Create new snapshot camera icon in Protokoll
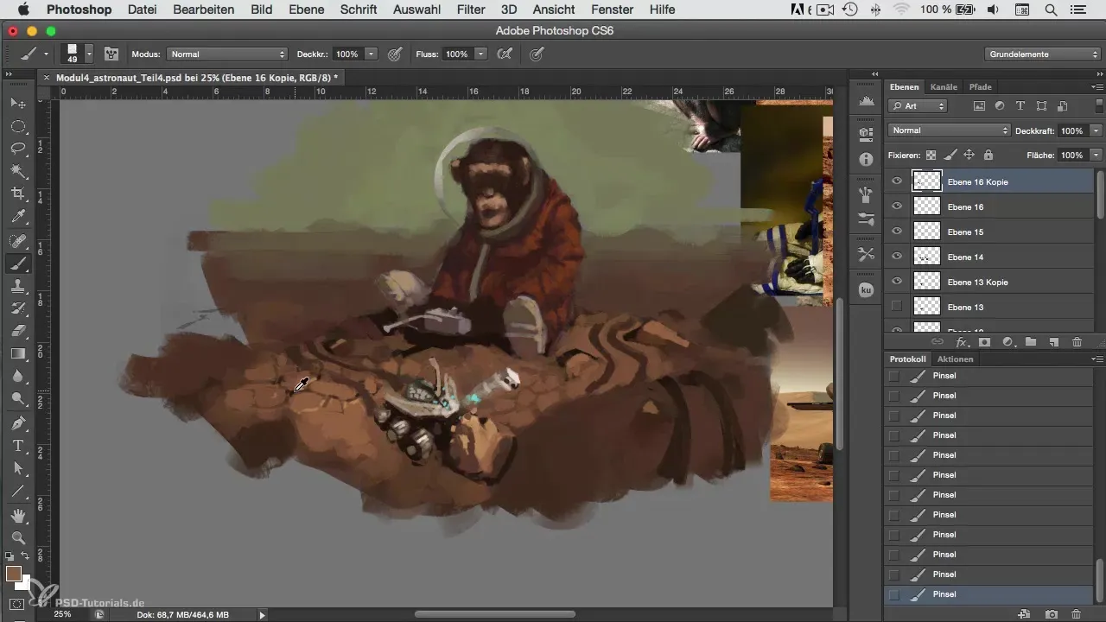 pyautogui.click(x=1052, y=614)
